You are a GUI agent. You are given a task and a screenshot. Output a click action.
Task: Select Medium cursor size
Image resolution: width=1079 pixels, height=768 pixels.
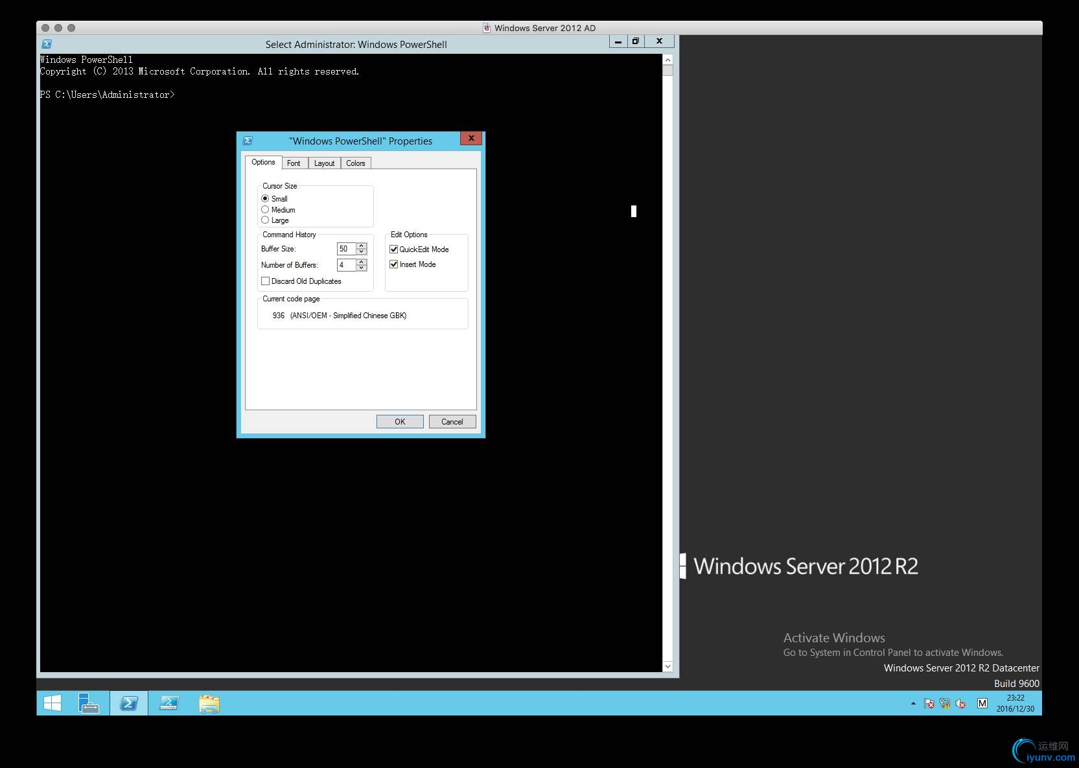(265, 209)
